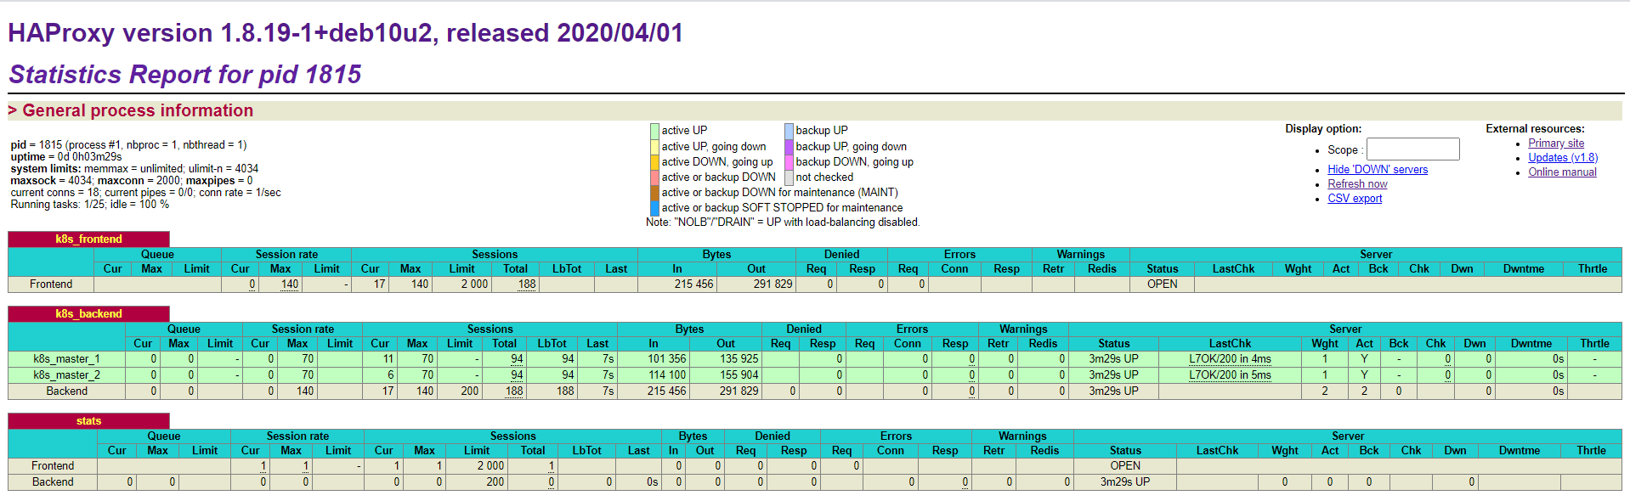1630x501 pixels.
Task: Click the Refresh now link
Action: click(1357, 184)
